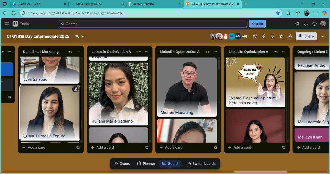The height and width of the screenshot is (174, 330).
Task: Click the Share button
Action: tap(306, 36)
